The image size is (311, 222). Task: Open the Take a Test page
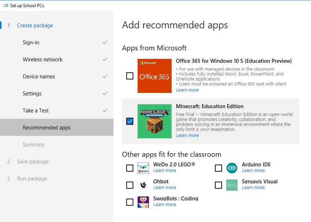[57, 111]
